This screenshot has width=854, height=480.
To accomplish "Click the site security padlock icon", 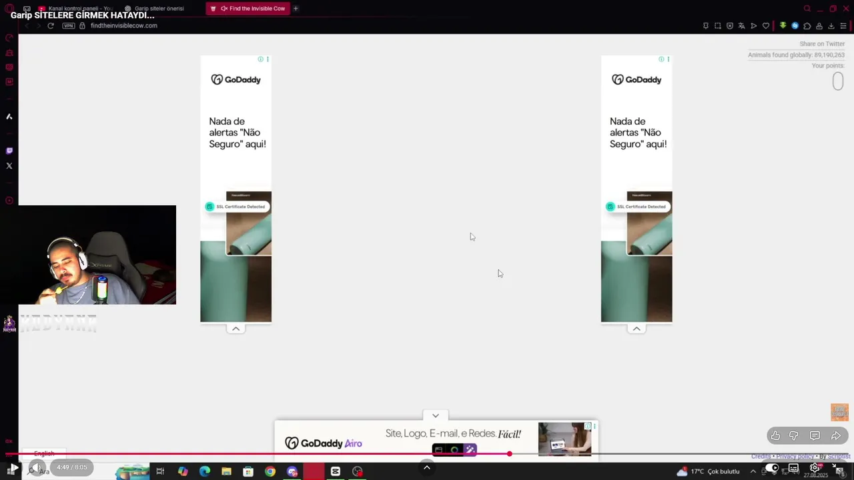I will (83, 25).
